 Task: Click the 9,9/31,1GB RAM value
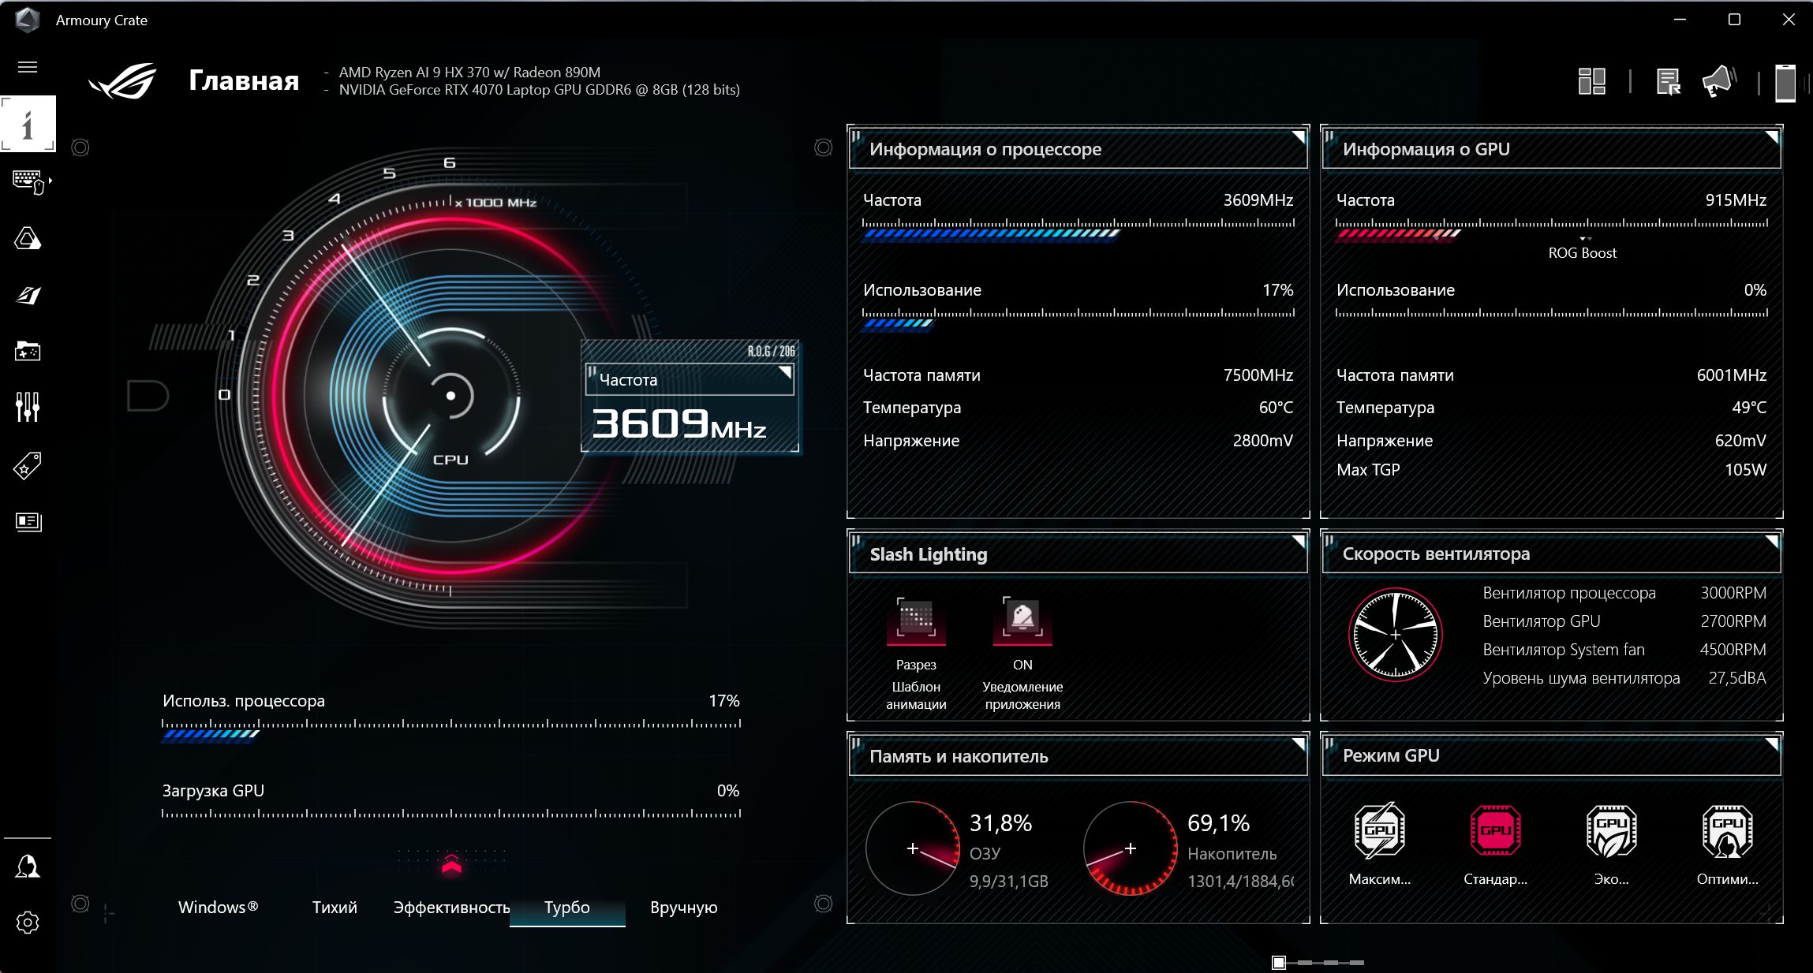(x=1009, y=882)
